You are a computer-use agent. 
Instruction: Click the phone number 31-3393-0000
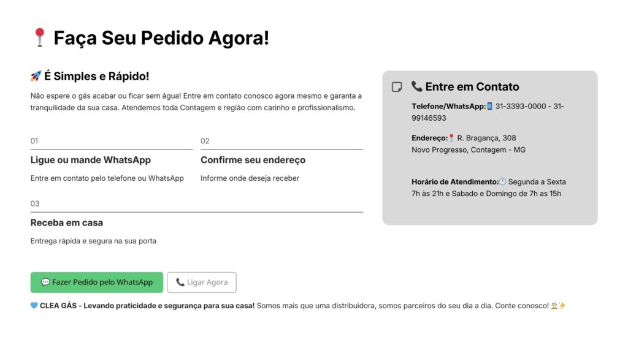(x=521, y=107)
